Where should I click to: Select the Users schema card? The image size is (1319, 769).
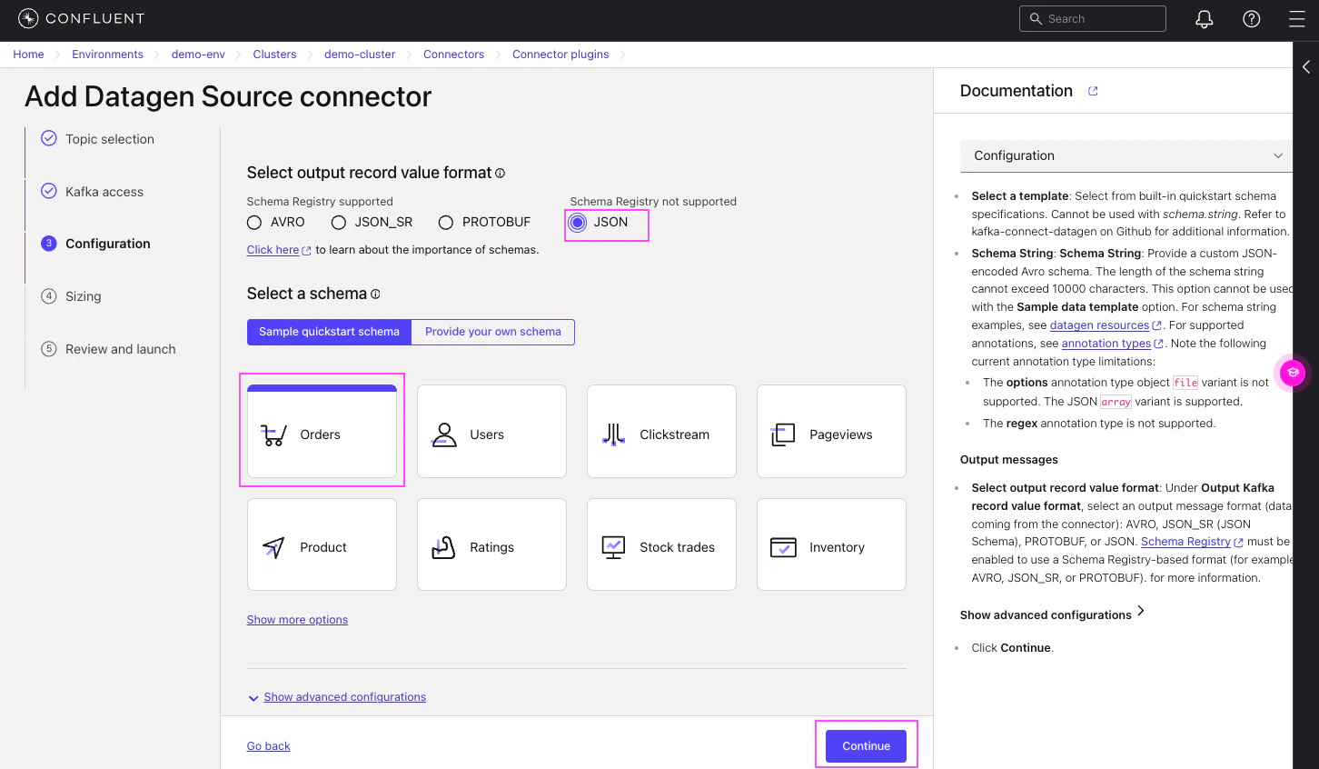click(x=491, y=431)
